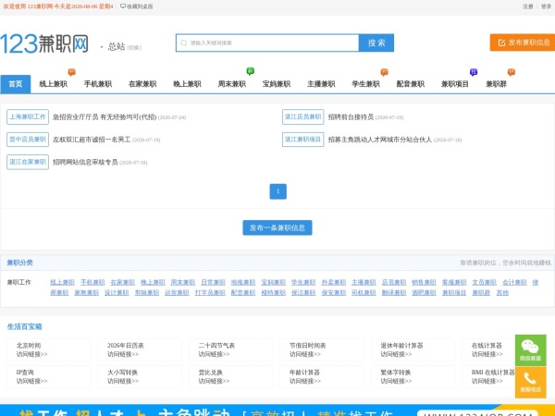Open 周末兼职 in the main navigation bar
This screenshot has height=416, width=555.
[x=231, y=84]
